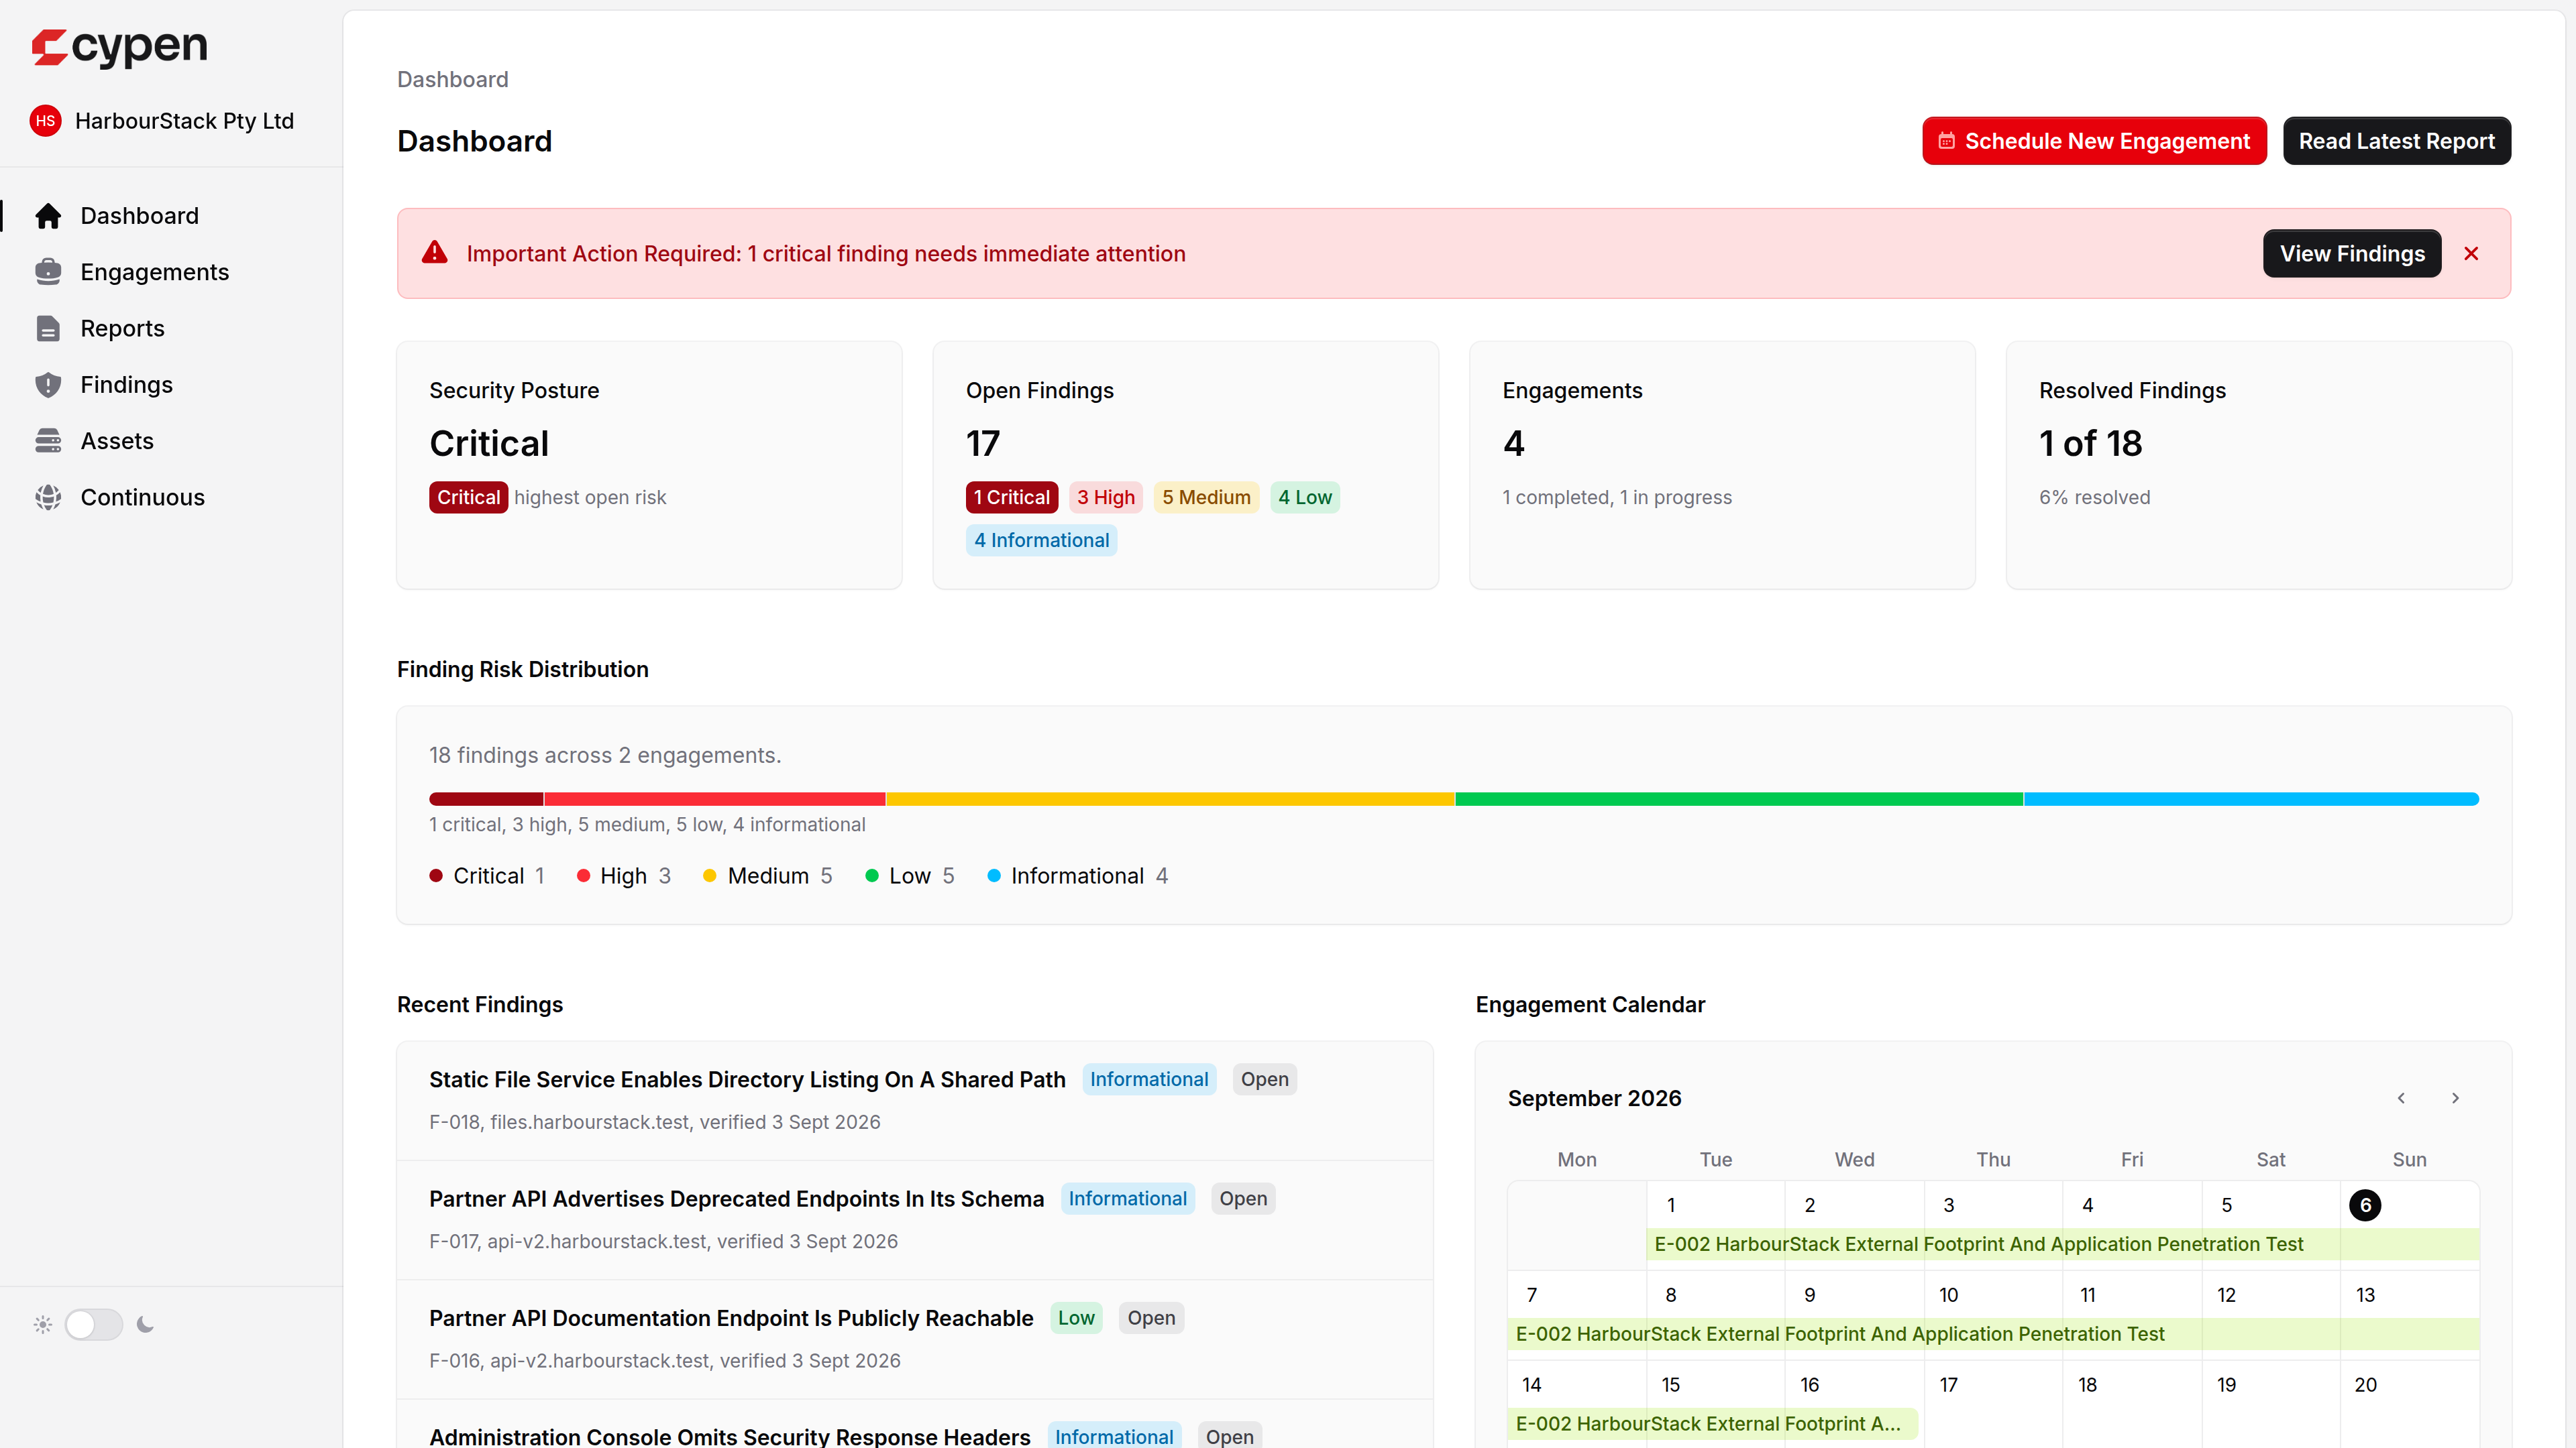Click '6% resolved' text
2576x1448 pixels.
click(x=2094, y=497)
